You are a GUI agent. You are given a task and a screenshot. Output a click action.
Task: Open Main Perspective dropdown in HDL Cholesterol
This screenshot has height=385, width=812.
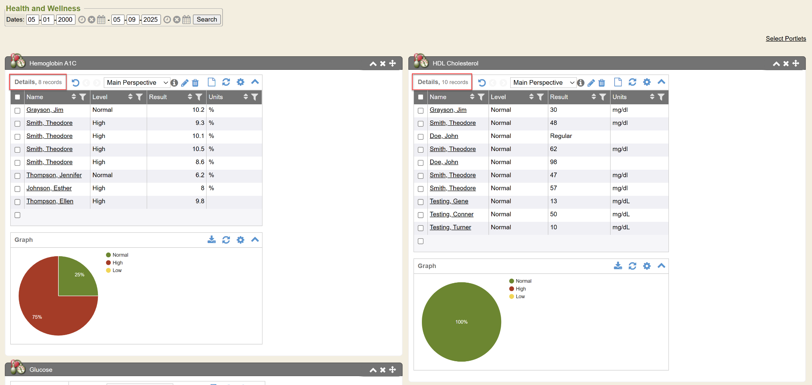[x=543, y=82]
